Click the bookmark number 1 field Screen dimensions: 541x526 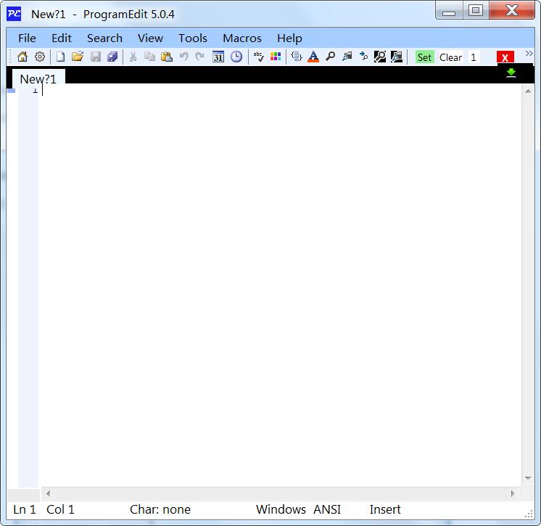(x=474, y=57)
